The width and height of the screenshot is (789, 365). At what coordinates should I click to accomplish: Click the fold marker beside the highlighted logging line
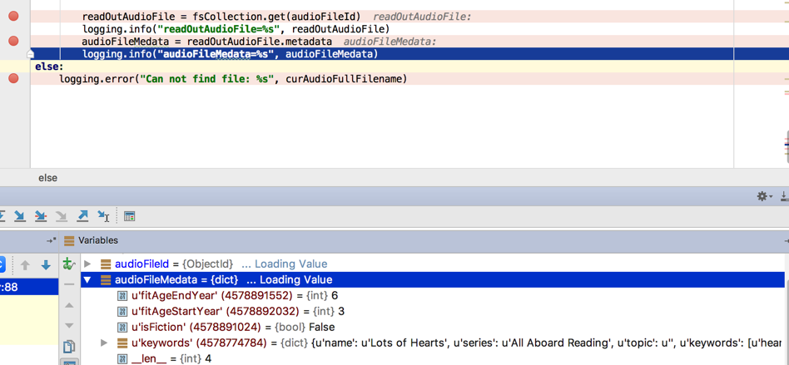[x=31, y=54]
